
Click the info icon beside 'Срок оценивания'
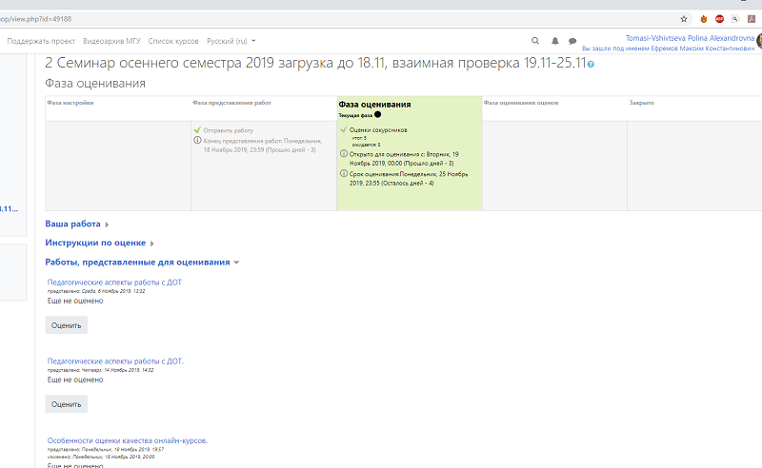pos(343,173)
